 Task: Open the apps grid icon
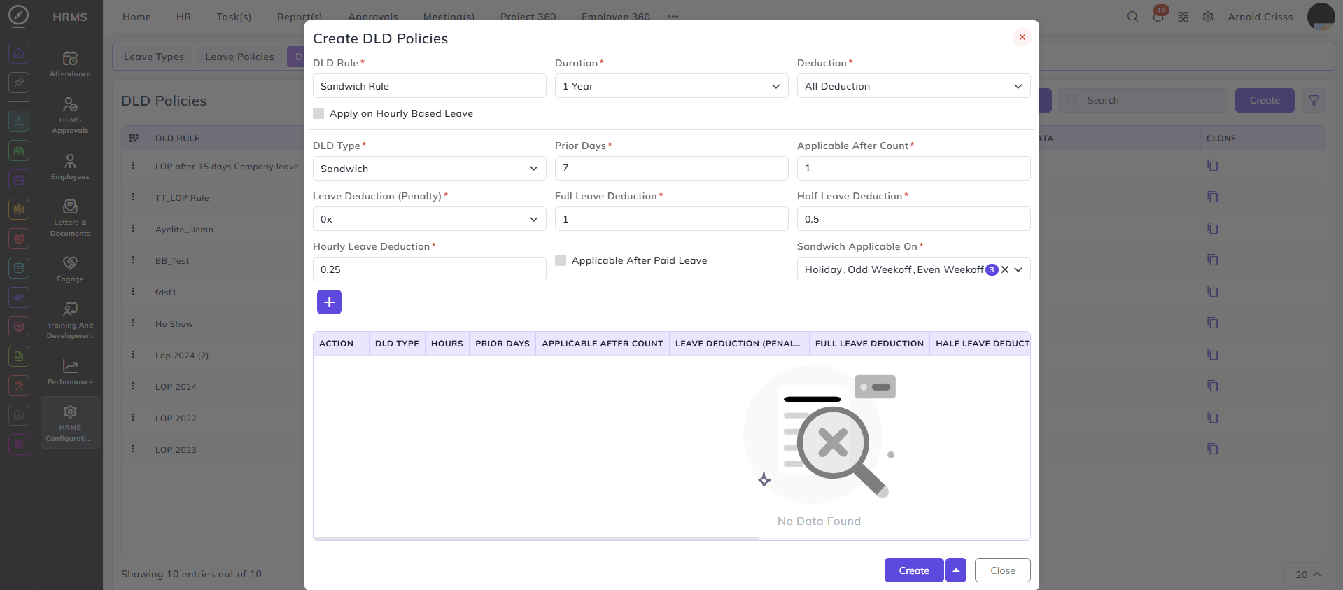(x=1183, y=17)
